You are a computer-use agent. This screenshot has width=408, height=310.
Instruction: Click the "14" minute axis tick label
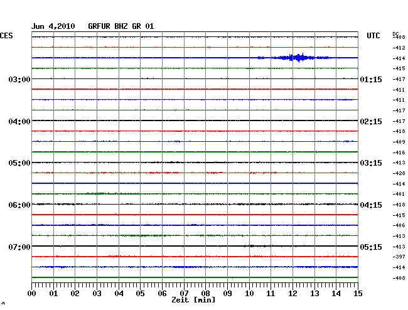[336, 294]
